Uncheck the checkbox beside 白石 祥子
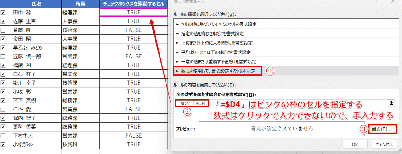Viewport: 402px width, 154px height. pos(3,74)
